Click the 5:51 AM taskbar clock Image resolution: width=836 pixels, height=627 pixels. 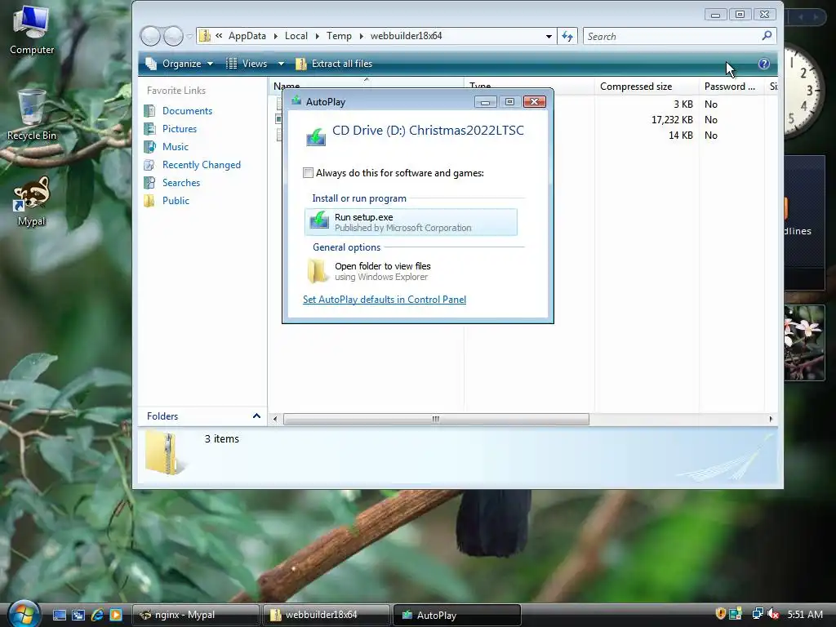coord(805,614)
